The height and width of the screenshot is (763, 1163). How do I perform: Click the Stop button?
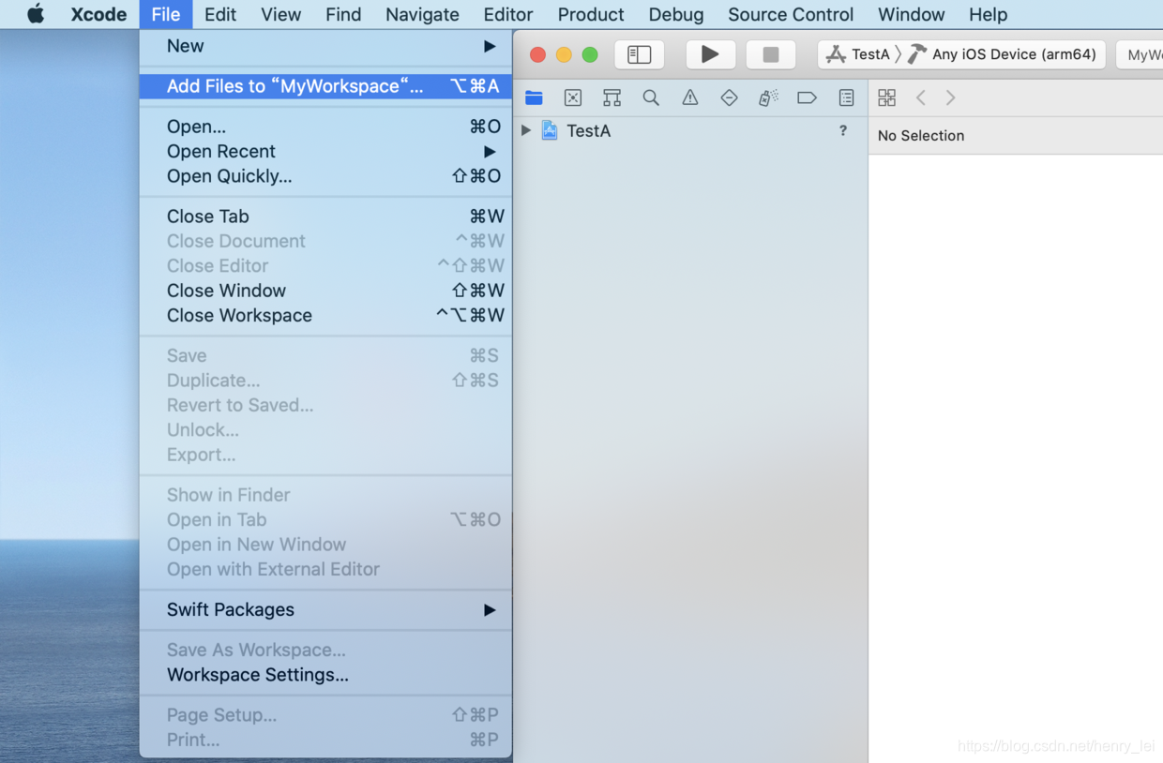tap(771, 54)
